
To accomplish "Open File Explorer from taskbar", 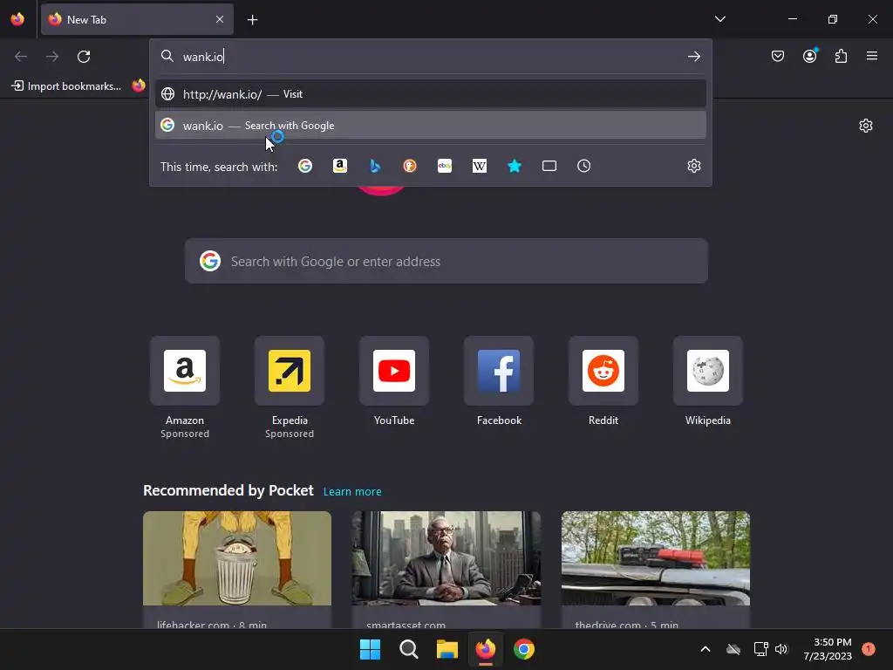I will (x=447, y=649).
